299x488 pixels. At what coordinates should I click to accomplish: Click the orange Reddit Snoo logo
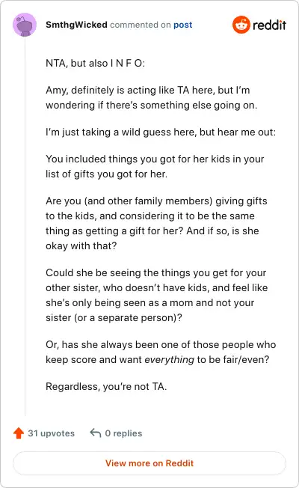point(241,25)
